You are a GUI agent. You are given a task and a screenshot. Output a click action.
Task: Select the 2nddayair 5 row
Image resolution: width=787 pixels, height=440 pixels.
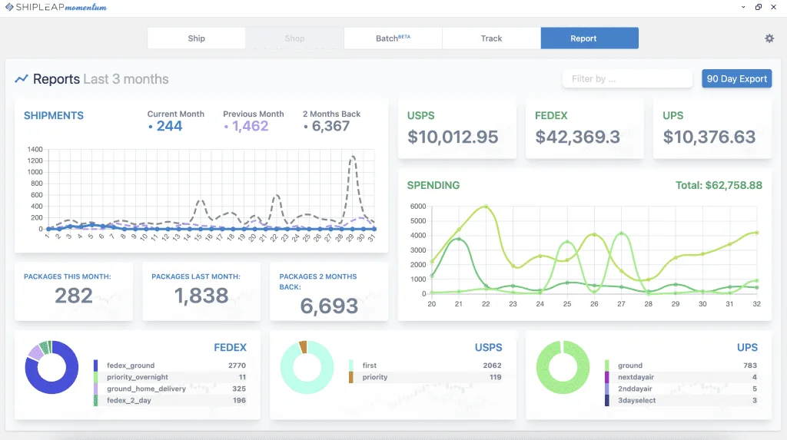pyautogui.click(x=681, y=389)
